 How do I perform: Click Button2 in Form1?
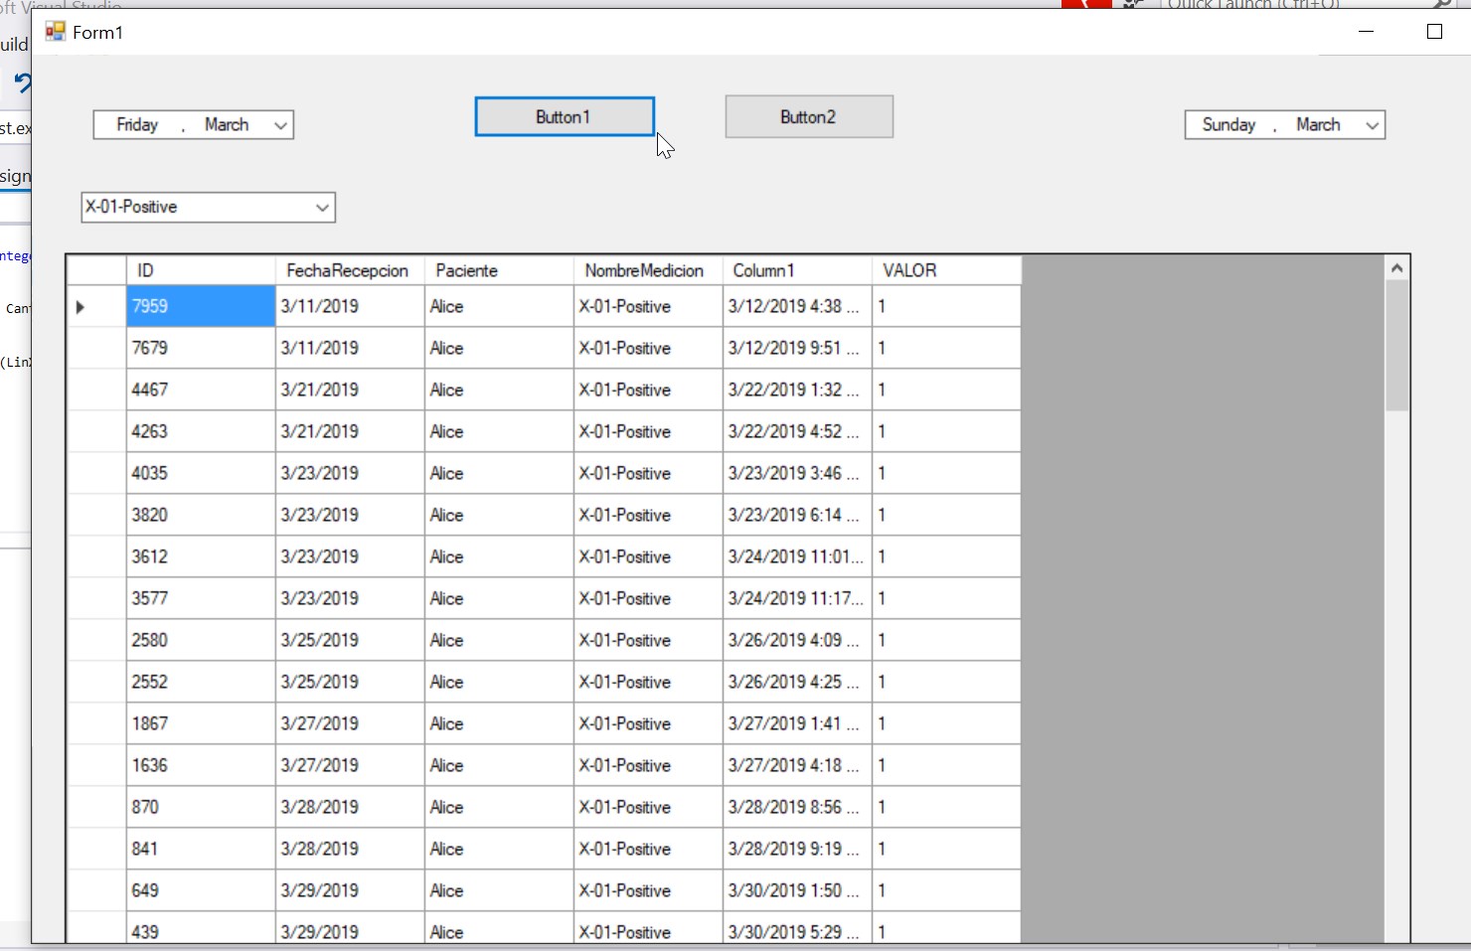pos(809,116)
